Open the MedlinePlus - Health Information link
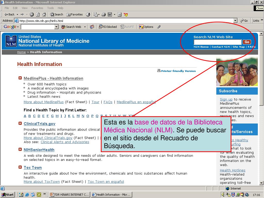The image size is (264, 198). click(53, 78)
